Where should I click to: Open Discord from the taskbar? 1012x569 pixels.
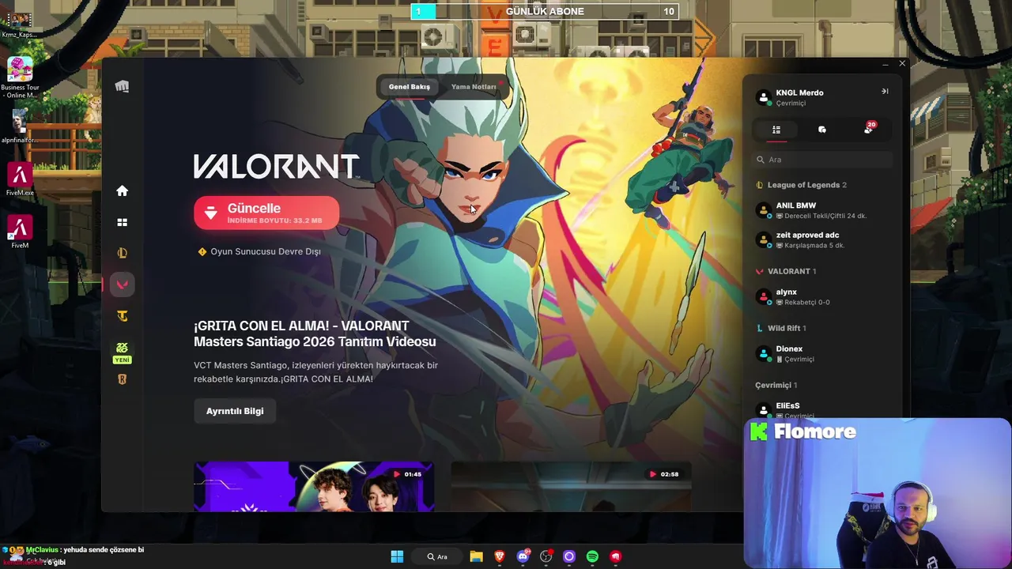pyautogui.click(x=523, y=556)
